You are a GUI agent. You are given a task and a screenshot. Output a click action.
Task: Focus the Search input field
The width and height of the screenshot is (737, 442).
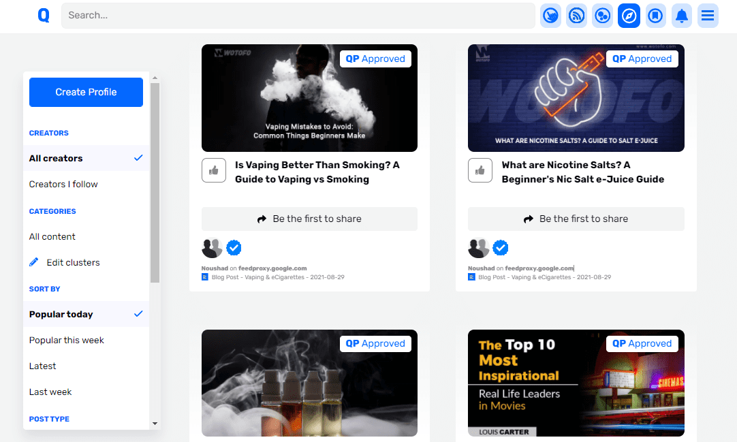298,16
